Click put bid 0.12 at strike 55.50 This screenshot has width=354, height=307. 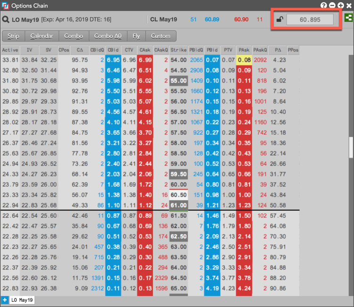(x=212, y=91)
